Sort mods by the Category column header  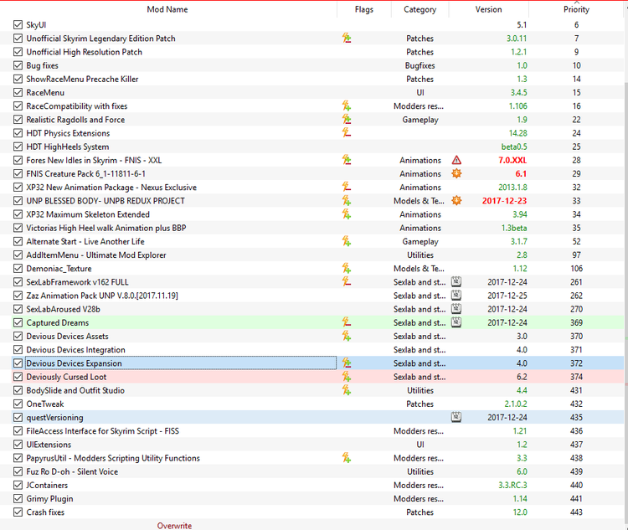pos(420,9)
